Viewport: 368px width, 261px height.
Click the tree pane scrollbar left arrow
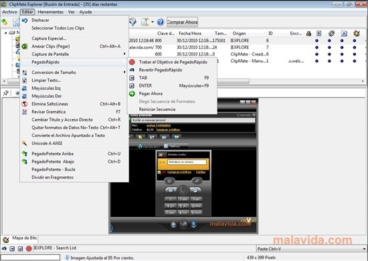pos(4,81)
